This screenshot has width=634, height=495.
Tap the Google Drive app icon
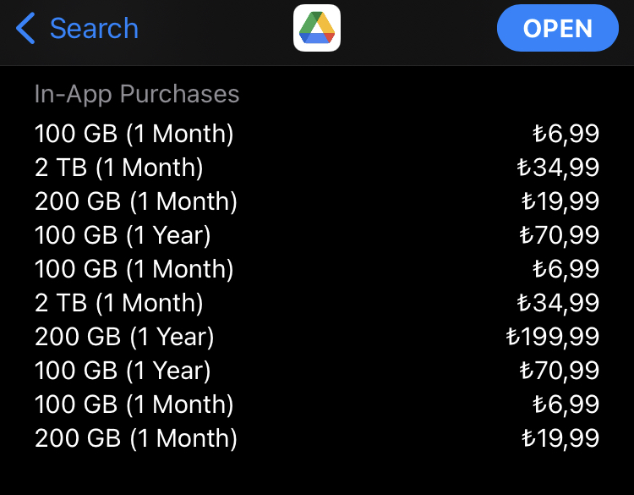tap(317, 28)
